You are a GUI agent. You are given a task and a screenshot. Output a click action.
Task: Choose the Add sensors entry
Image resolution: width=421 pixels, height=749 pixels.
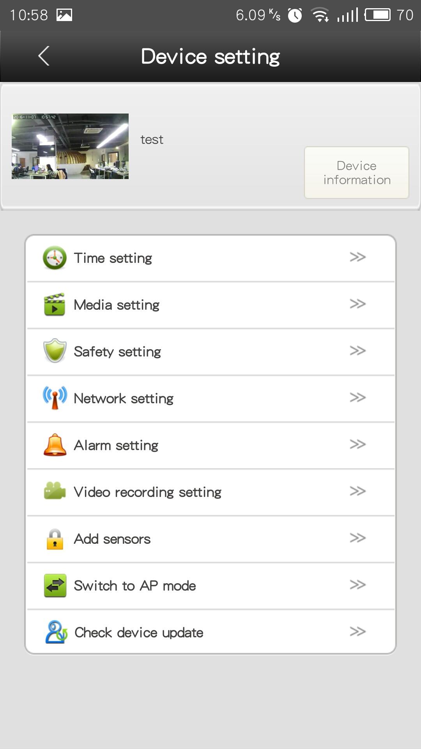[210, 539]
